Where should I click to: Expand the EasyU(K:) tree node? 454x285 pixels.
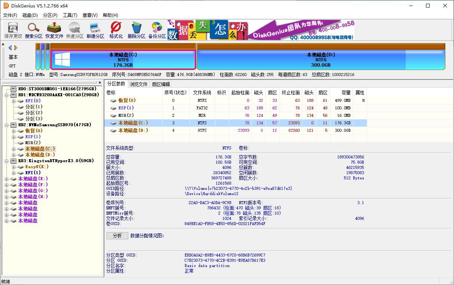(14, 167)
